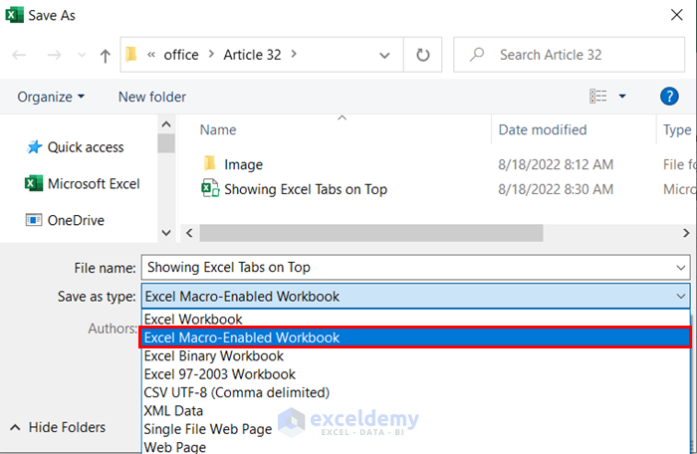
Task: Select the Image folder
Action: (243, 164)
